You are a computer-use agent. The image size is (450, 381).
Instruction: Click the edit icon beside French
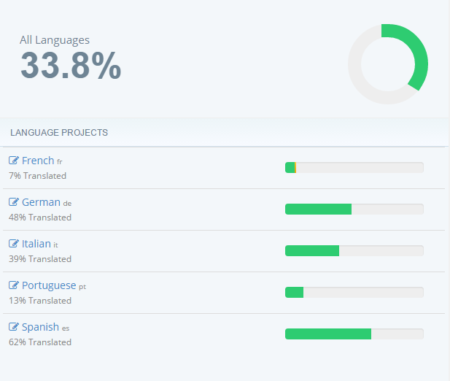click(x=14, y=161)
